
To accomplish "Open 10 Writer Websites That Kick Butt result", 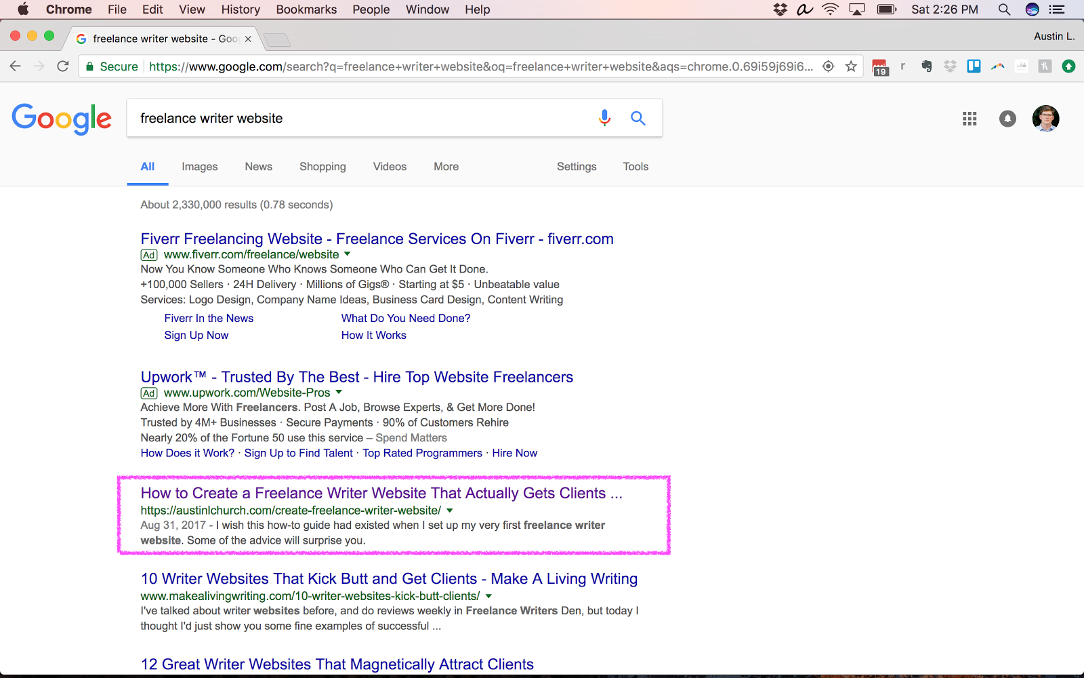I will 389,578.
